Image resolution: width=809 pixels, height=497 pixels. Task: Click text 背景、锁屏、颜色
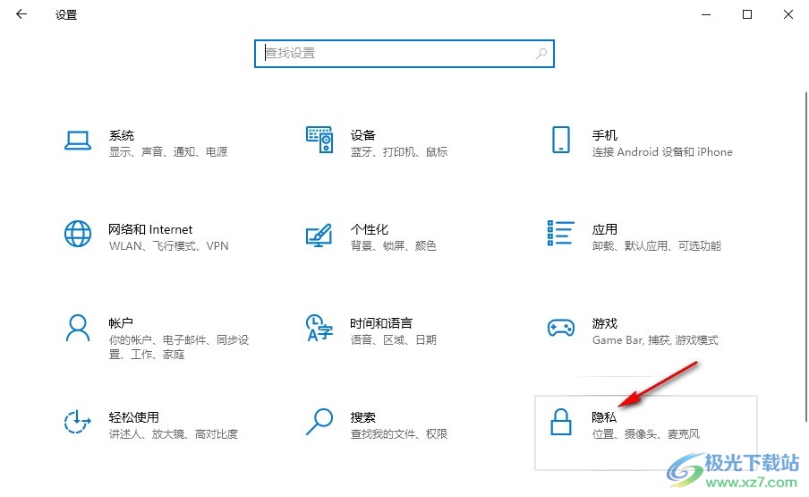pyautogui.click(x=394, y=245)
